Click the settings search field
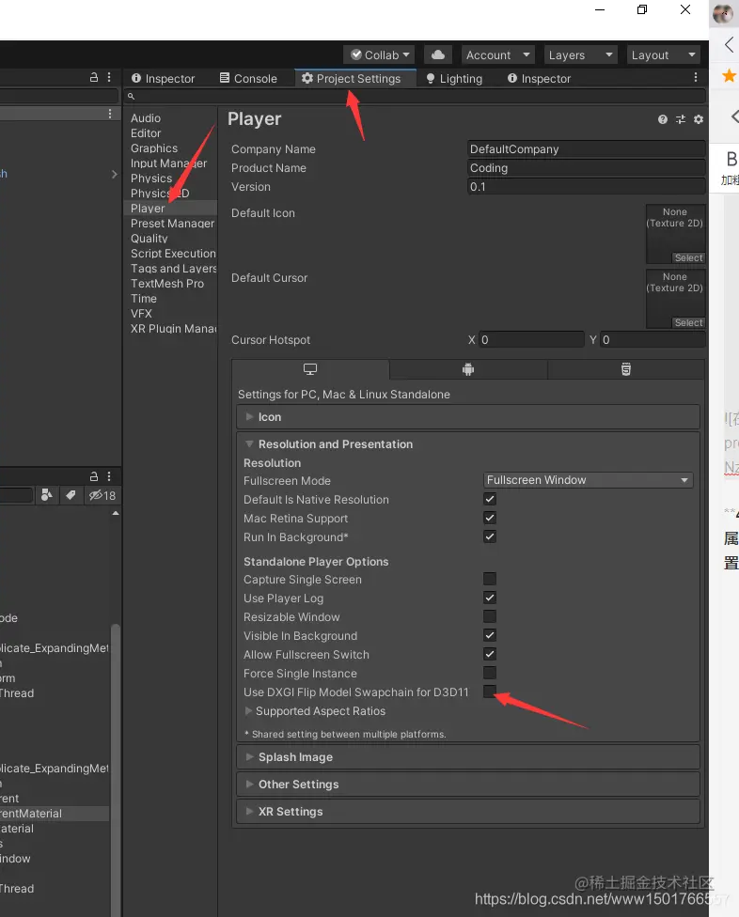Viewport: 739px width, 917px height. 415,97
